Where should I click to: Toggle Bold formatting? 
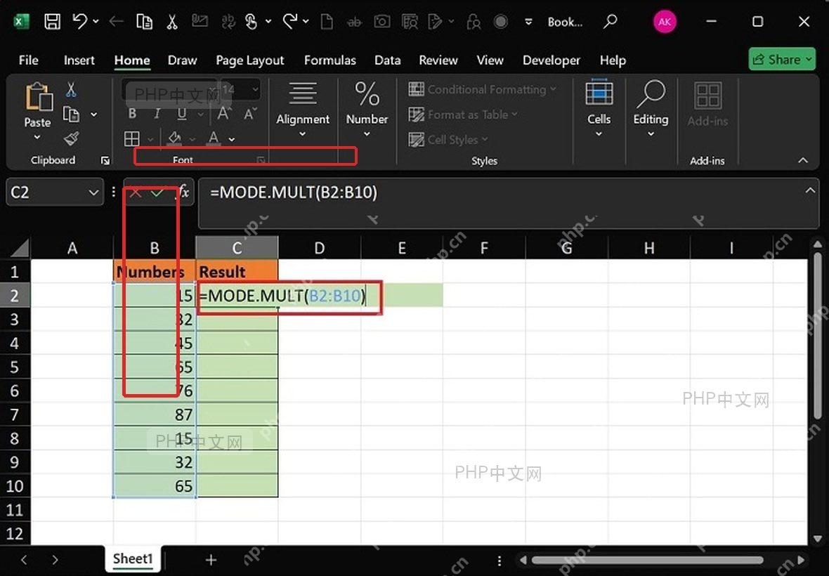(x=132, y=114)
